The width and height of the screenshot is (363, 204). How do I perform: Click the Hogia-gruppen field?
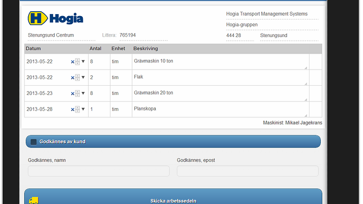click(x=272, y=25)
